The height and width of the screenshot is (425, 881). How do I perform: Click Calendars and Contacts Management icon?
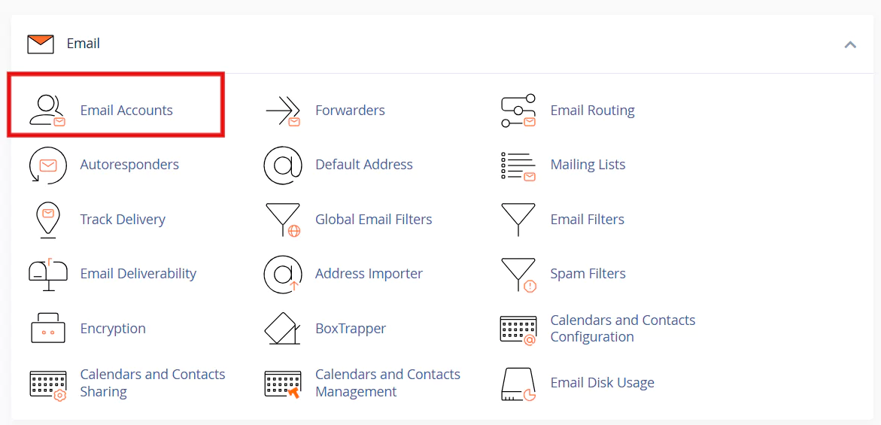pos(283,384)
